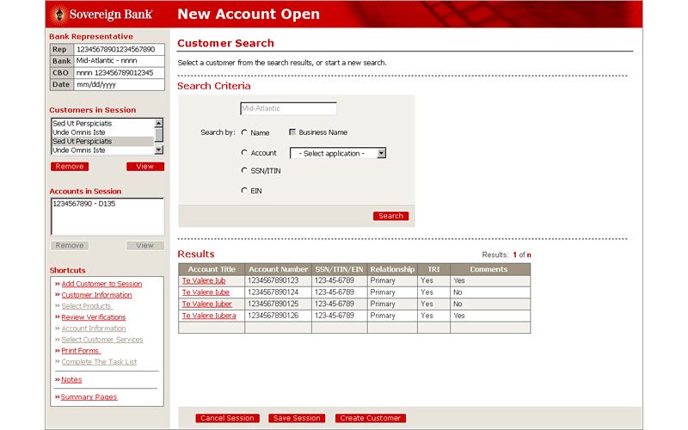This screenshot has width=688, height=430.
Task: Open the Te Valere Iubera result
Action: coord(208,316)
